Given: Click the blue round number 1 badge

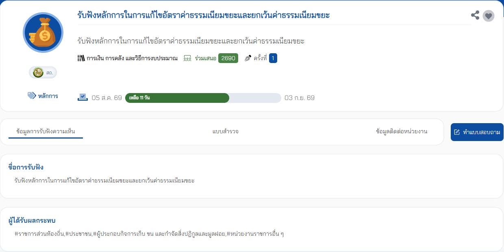Looking at the screenshot, I should tap(273, 58).
